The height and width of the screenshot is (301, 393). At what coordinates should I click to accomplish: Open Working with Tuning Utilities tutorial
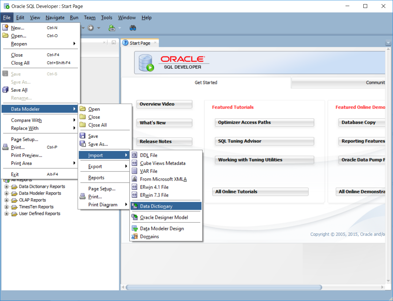[x=264, y=160]
